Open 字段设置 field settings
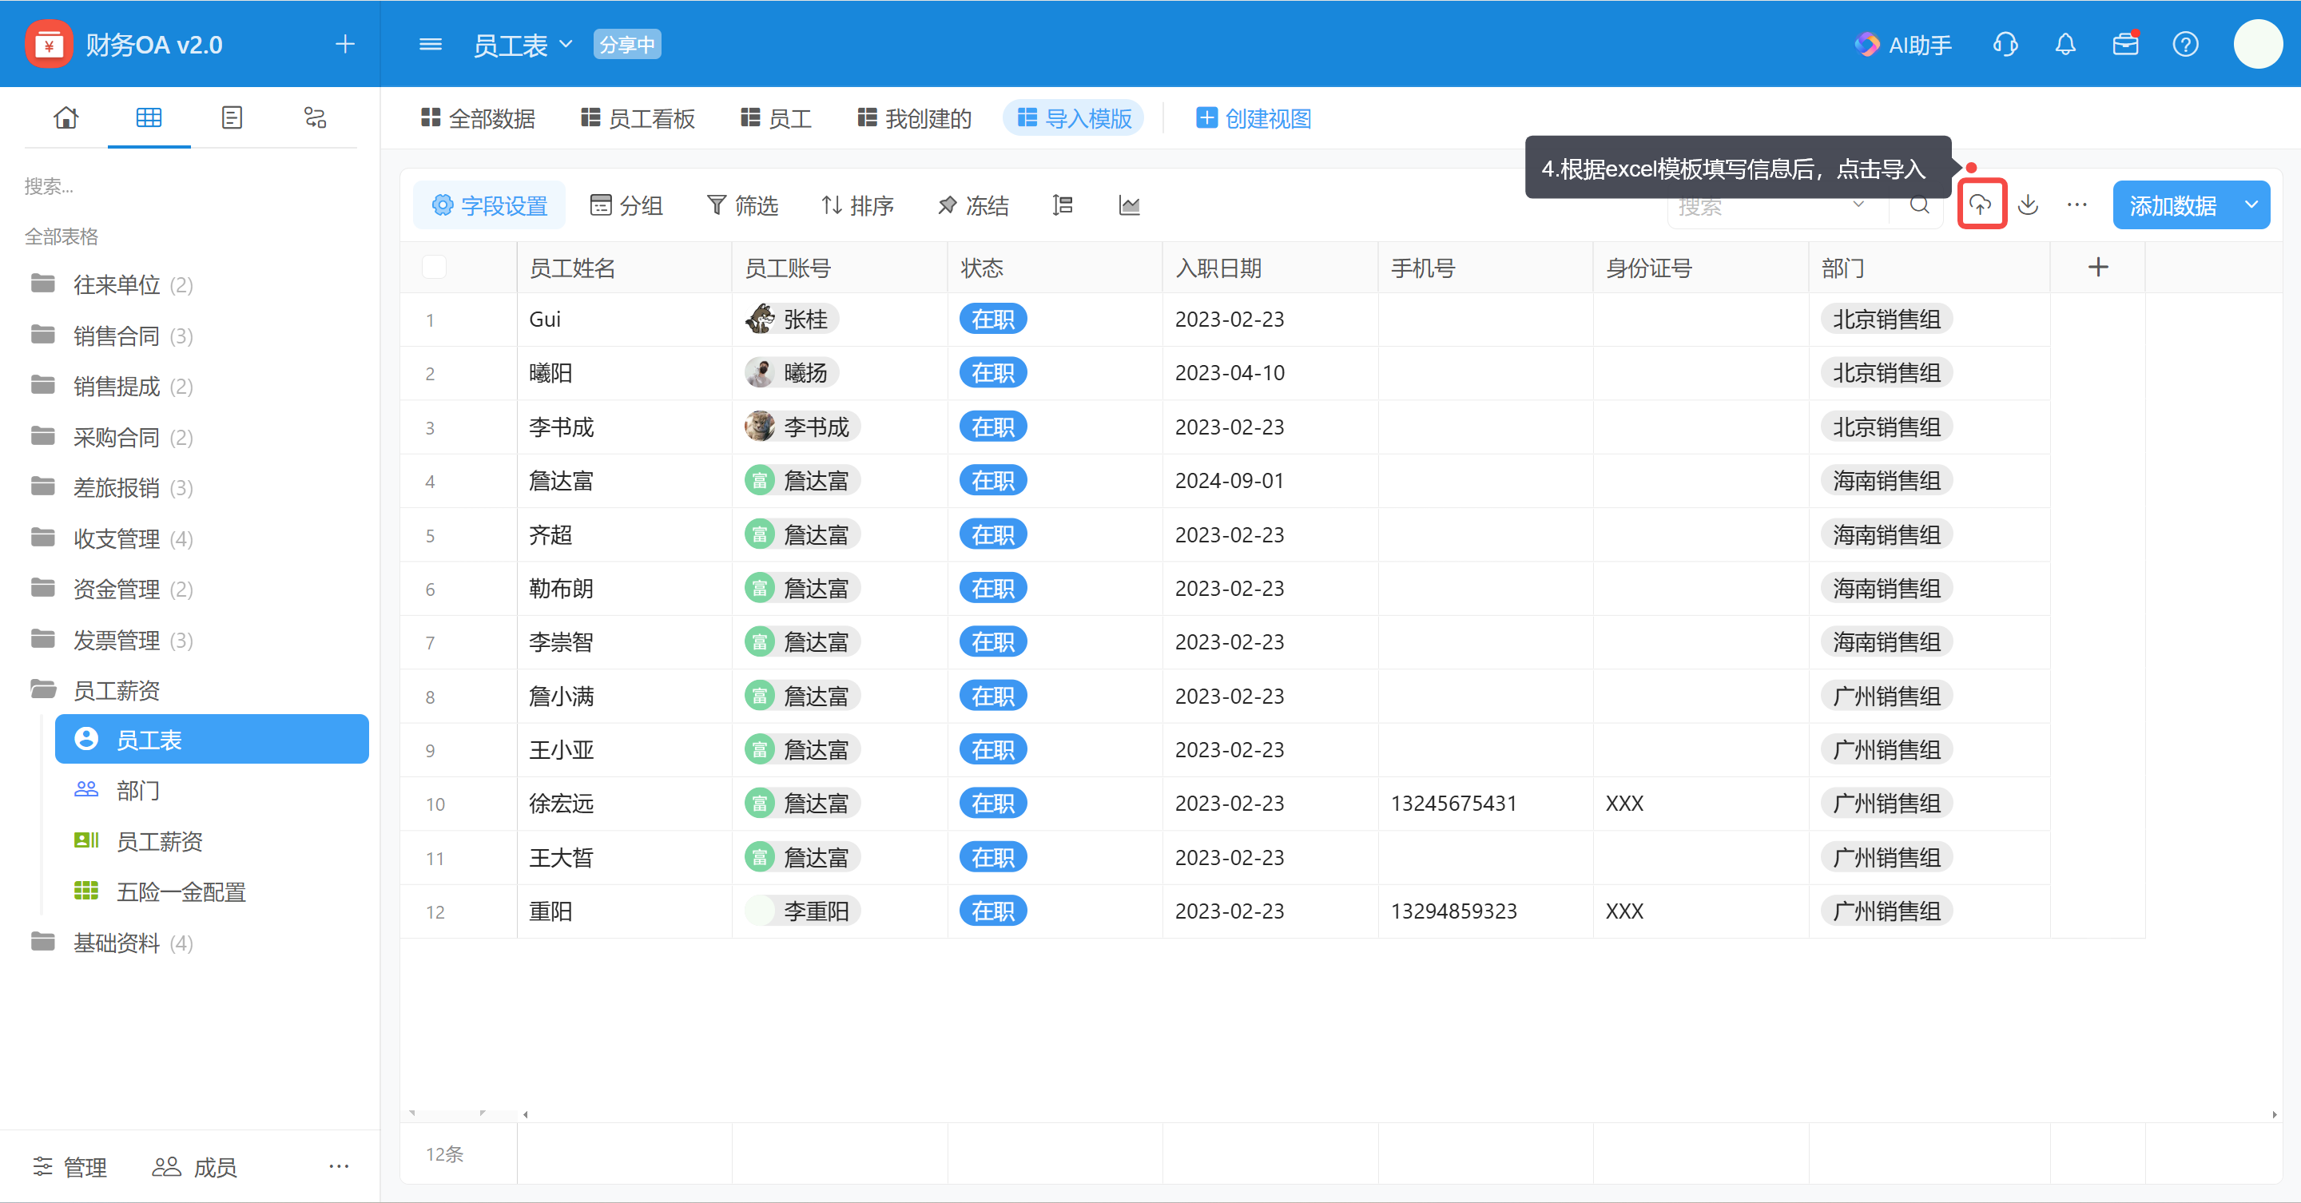 pos(490,205)
